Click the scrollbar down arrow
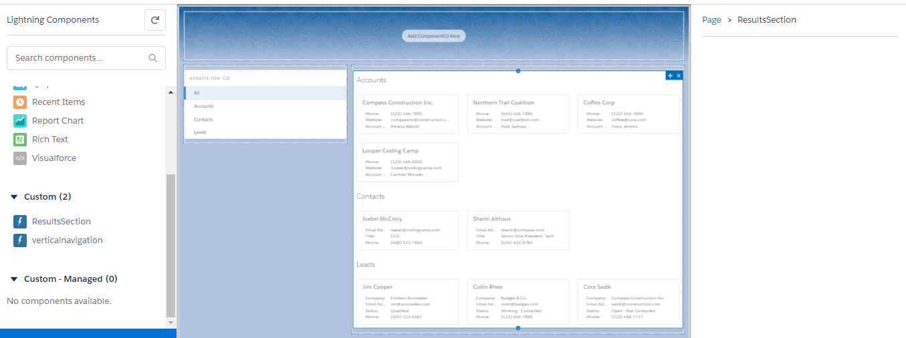This screenshot has width=906, height=338. (171, 322)
